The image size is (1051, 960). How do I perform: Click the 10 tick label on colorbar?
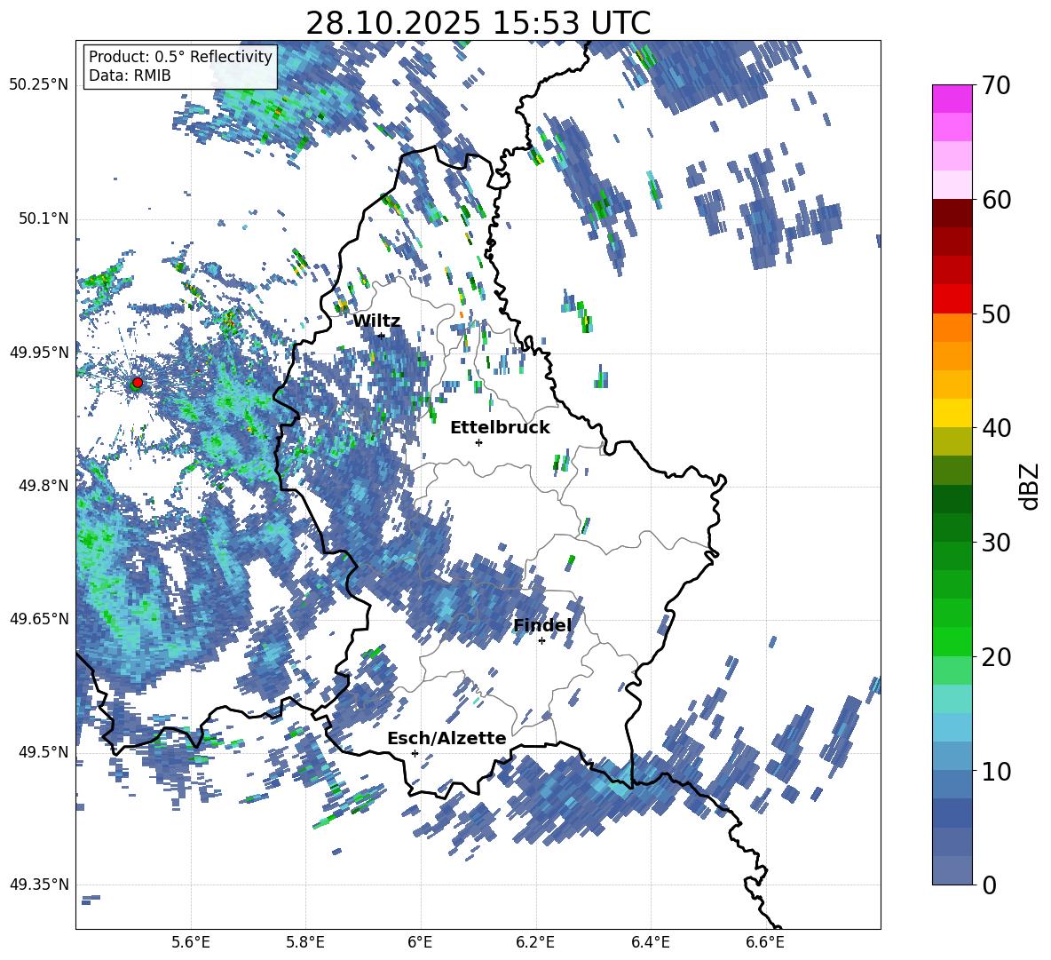coord(997,770)
